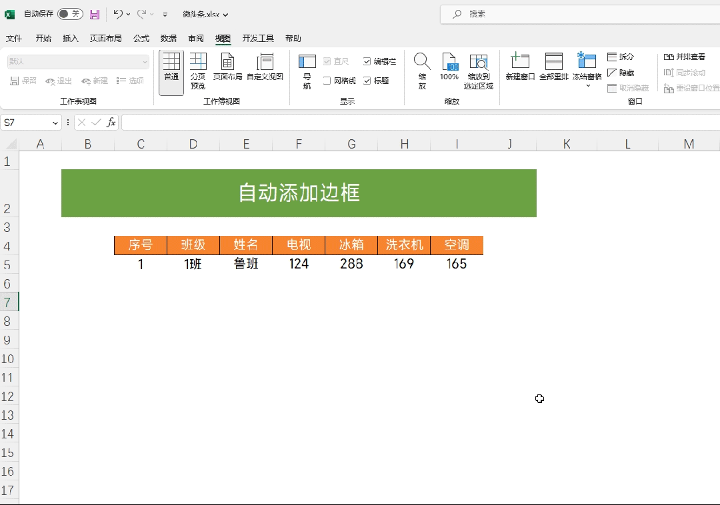Viewport: 720px width, 505px height.
Task: Reset zoom to 100%
Action: point(449,67)
